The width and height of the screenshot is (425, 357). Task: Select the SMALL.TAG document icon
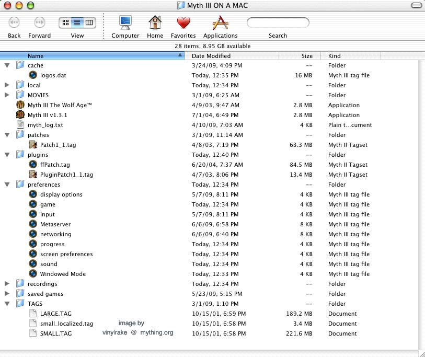33,333
